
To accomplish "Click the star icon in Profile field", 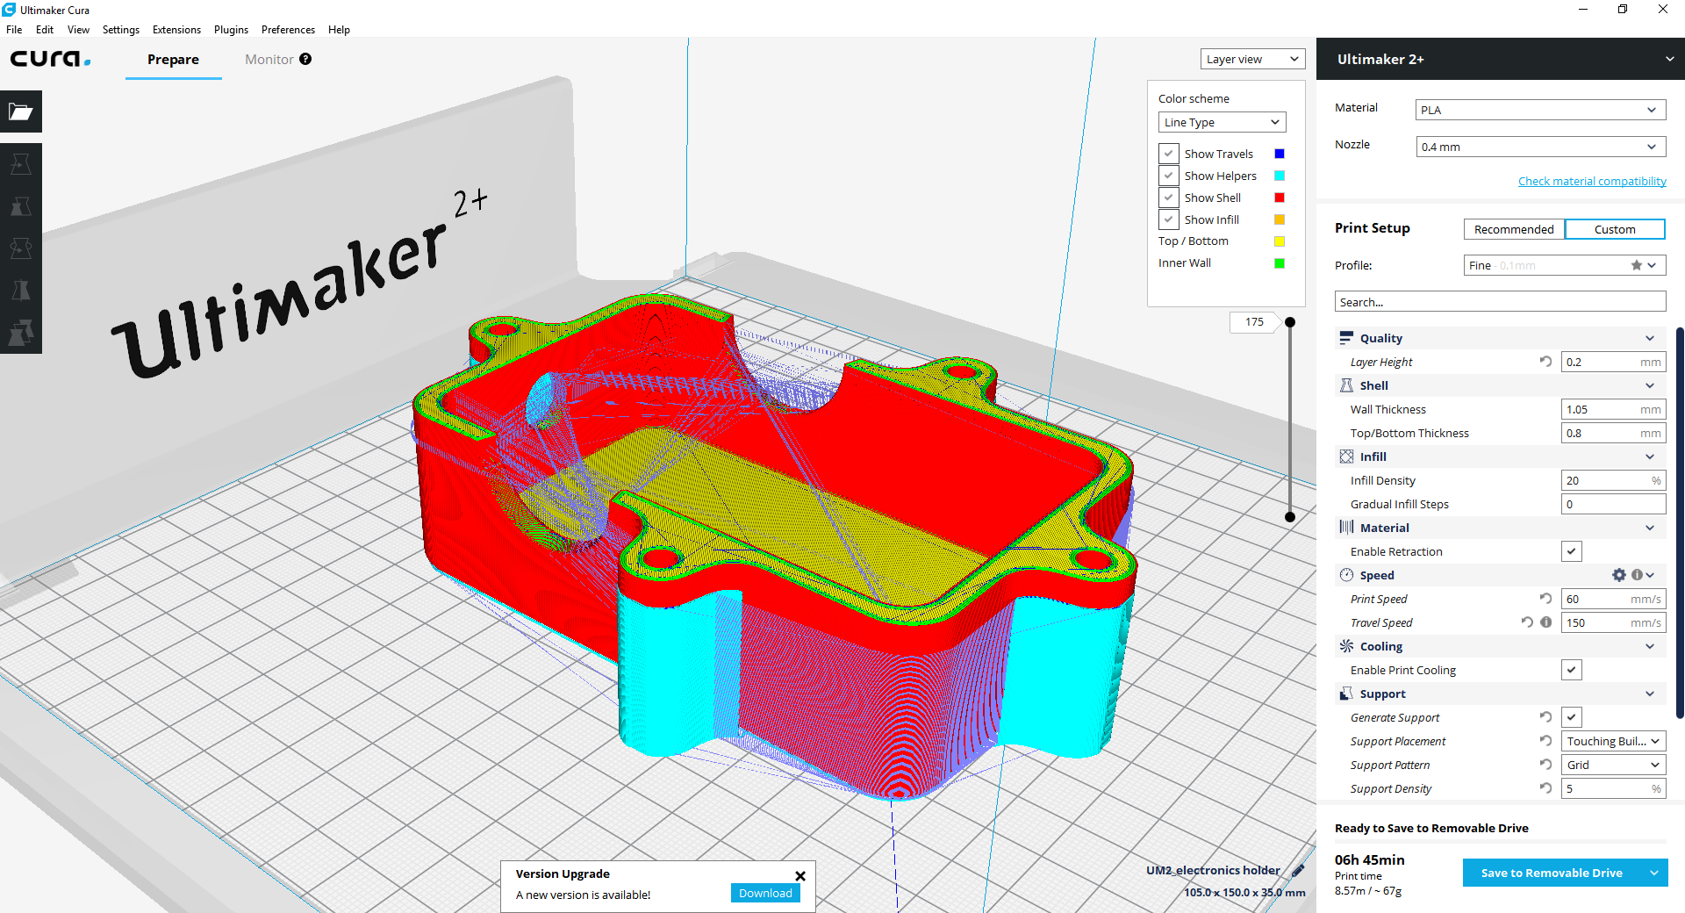I will 1637,265.
